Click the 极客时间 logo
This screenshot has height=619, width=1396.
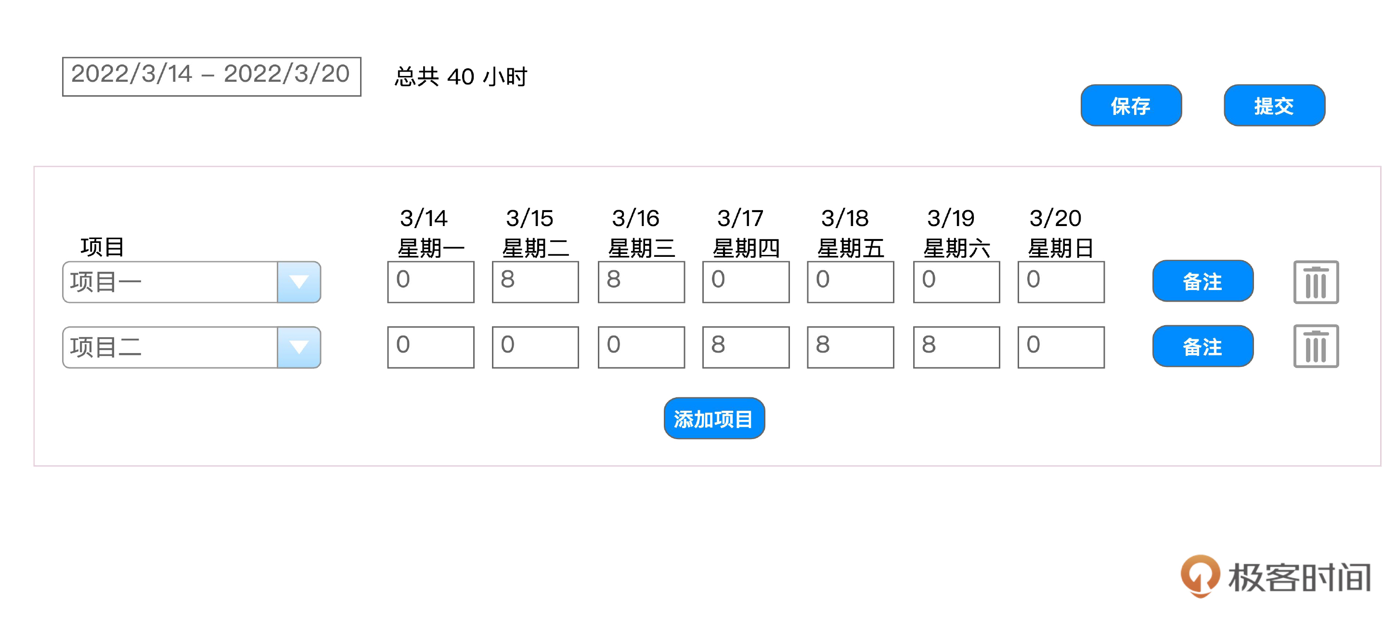[x=1276, y=576]
